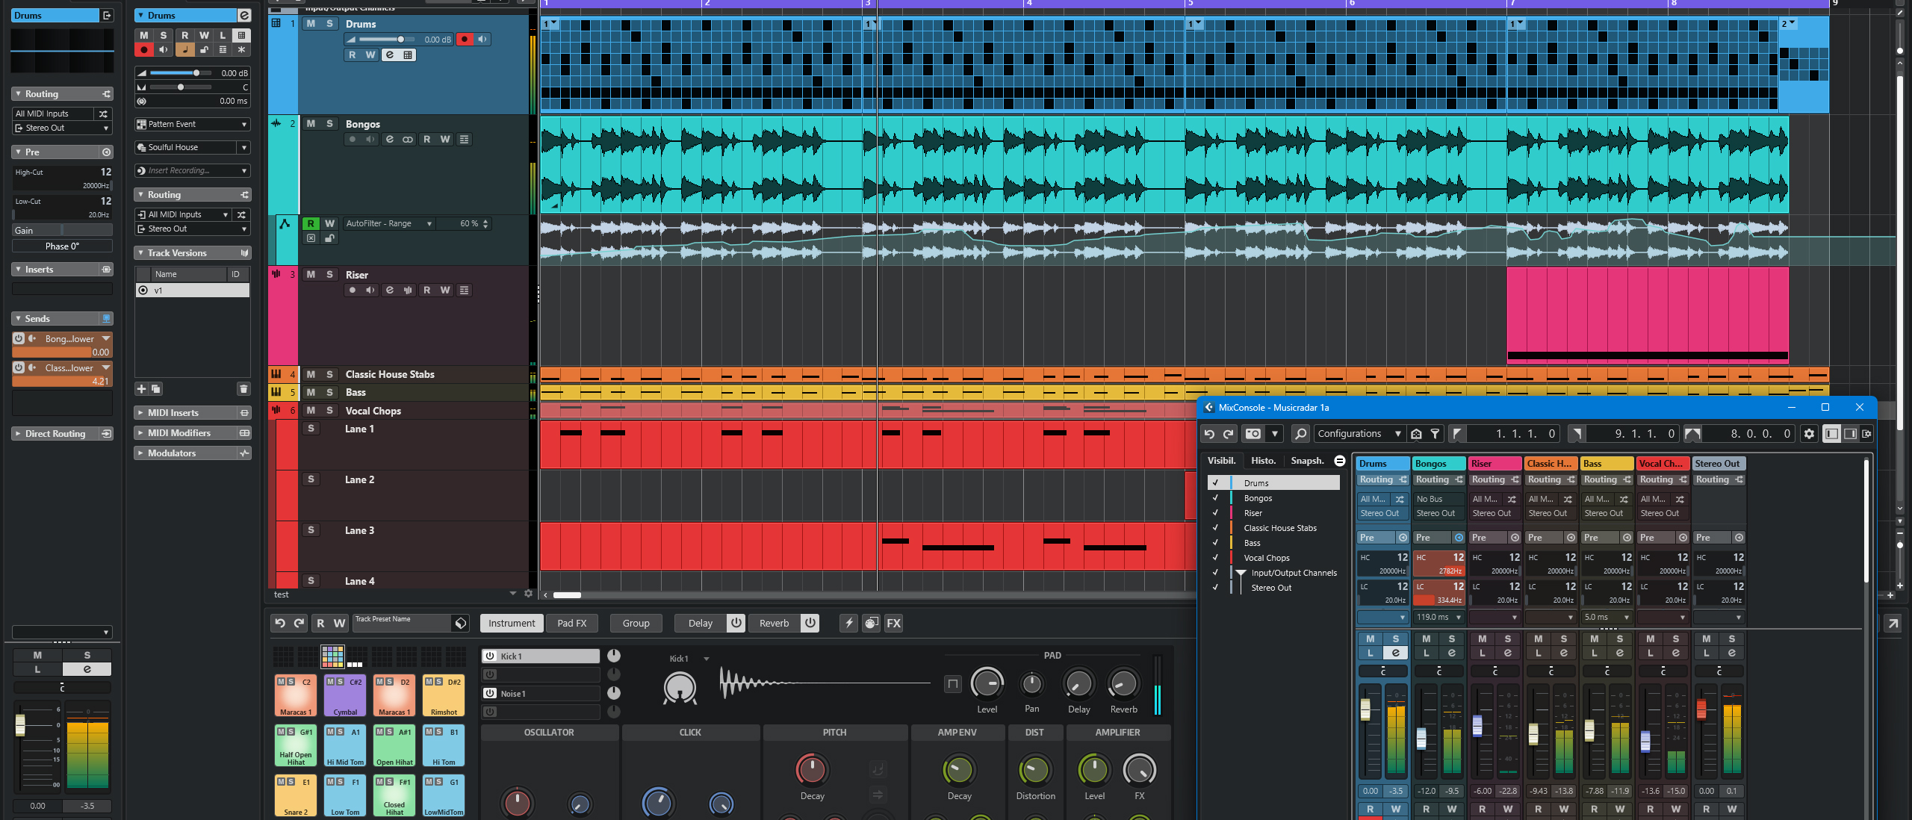Image resolution: width=1912 pixels, height=820 pixels.
Task: Select the Visibil. tab in MixConsole
Action: tap(1221, 460)
